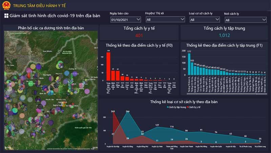Click the Vườn quốc gia Cát Tiên map label
The height and width of the screenshot is (153, 271).
click(x=83, y=128)
